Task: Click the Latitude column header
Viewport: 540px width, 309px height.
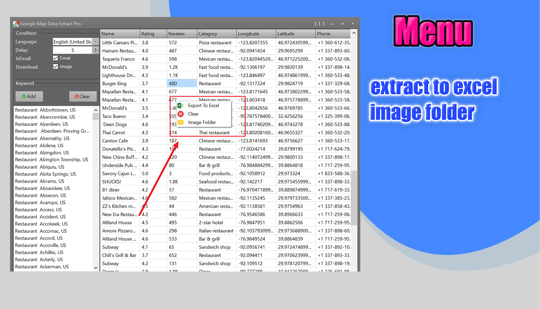Action: 296,34
